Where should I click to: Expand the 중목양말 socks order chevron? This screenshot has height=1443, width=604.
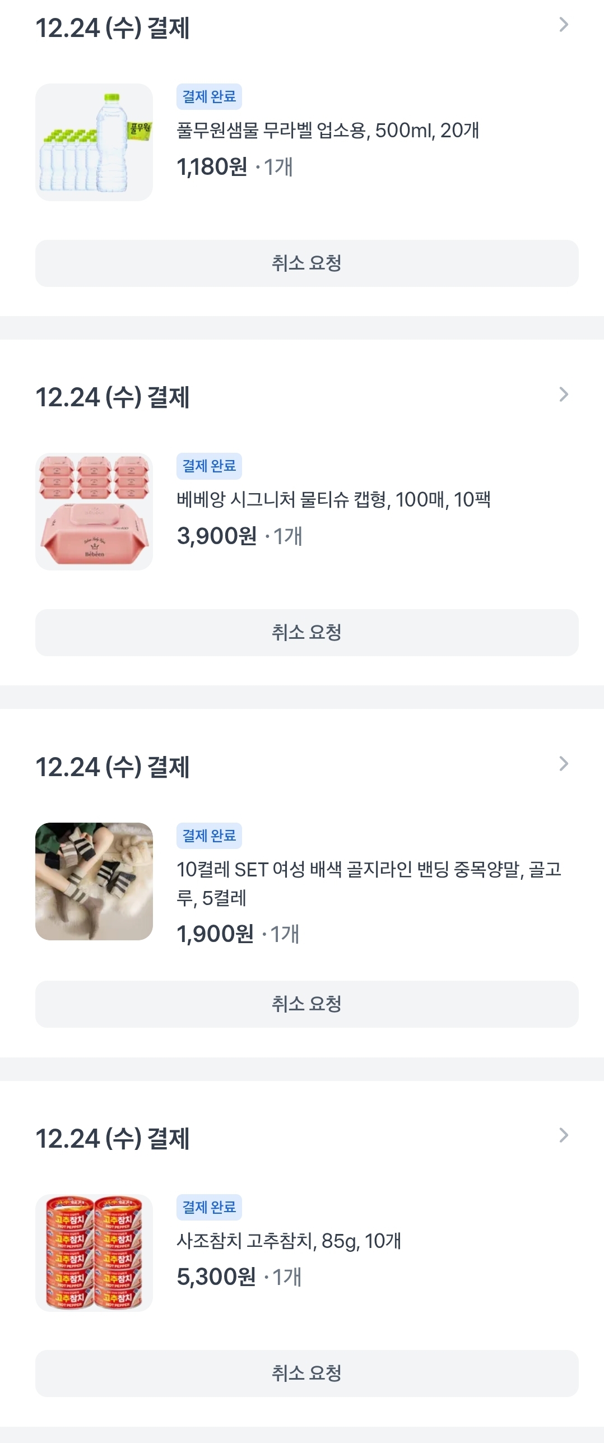click(x=564, y=764)
